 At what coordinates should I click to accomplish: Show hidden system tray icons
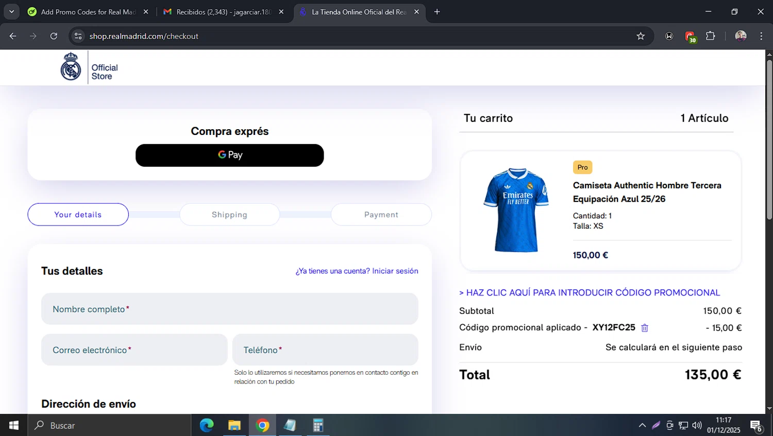[642, 426]
